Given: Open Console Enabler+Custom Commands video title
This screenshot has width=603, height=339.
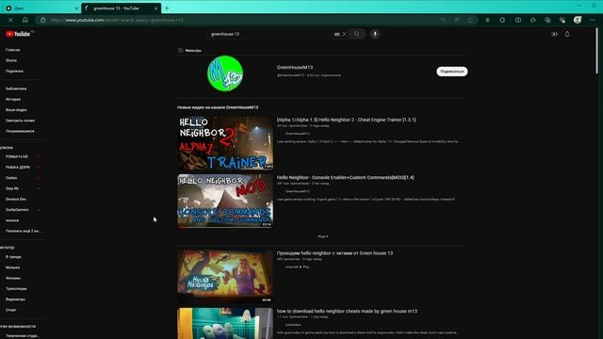Looking at the screenshot, I should (x=346, y=178).
